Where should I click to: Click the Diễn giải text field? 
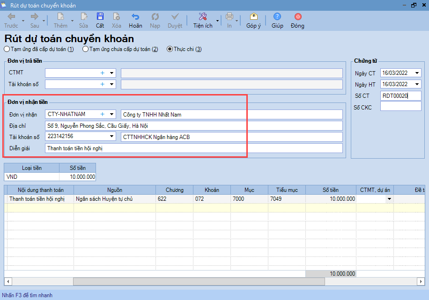(x=194, y=148)
